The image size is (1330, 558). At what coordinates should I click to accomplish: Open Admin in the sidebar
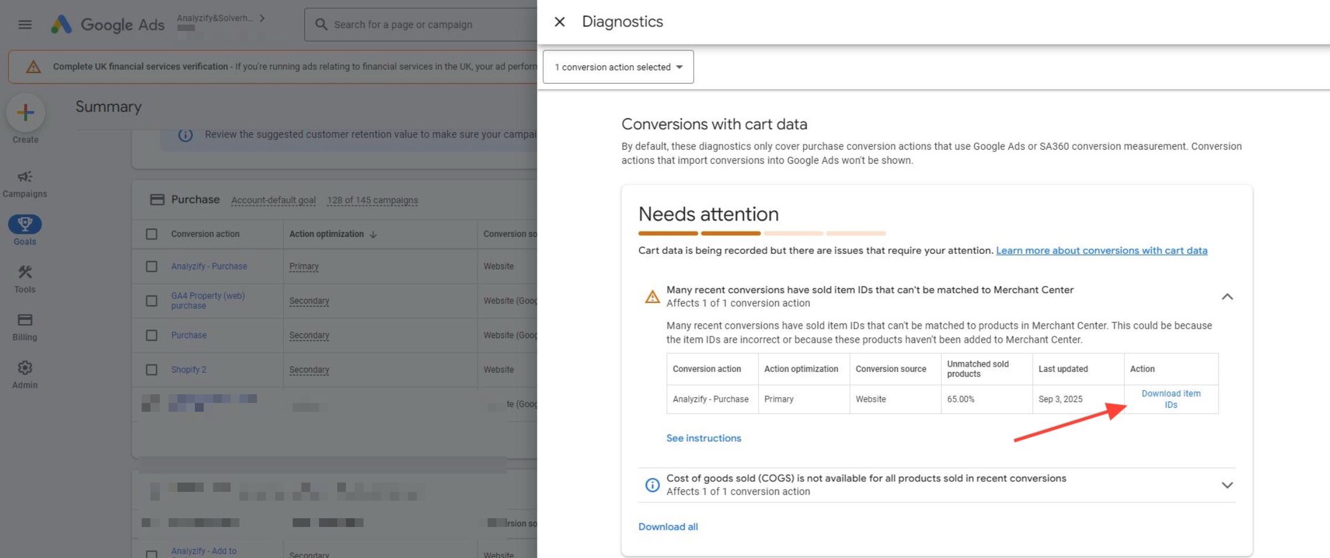25,375
